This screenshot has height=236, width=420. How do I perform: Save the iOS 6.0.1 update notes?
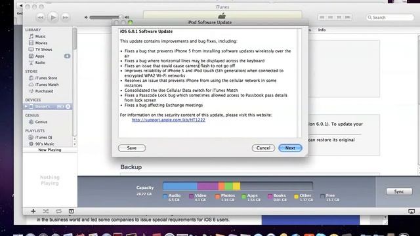pos(132,148)
